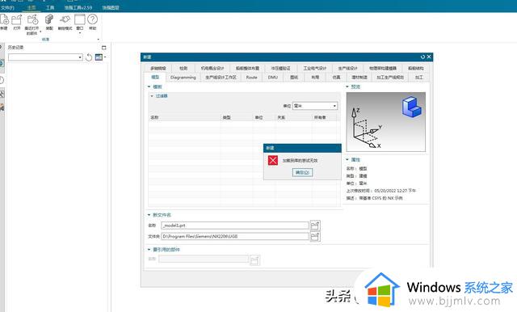Click OK (确定) in the error message box
517x312 pixels.
click(302, 172)
